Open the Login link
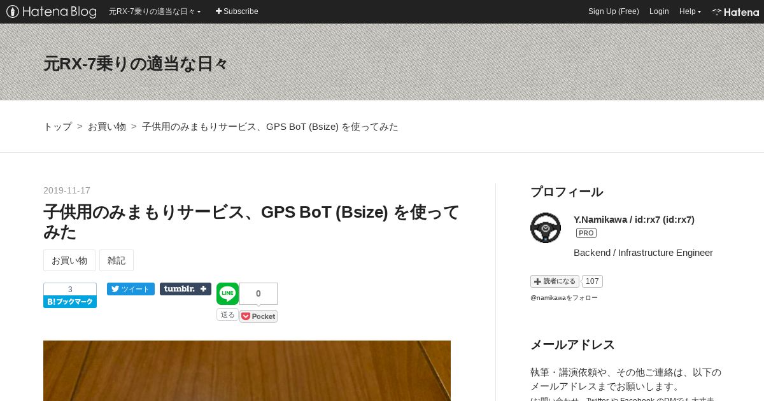764x401 pixels. coord(659,11)
